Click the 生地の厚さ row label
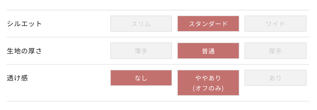Viewport: 317px width, 110px height. [x=24, y=51]
